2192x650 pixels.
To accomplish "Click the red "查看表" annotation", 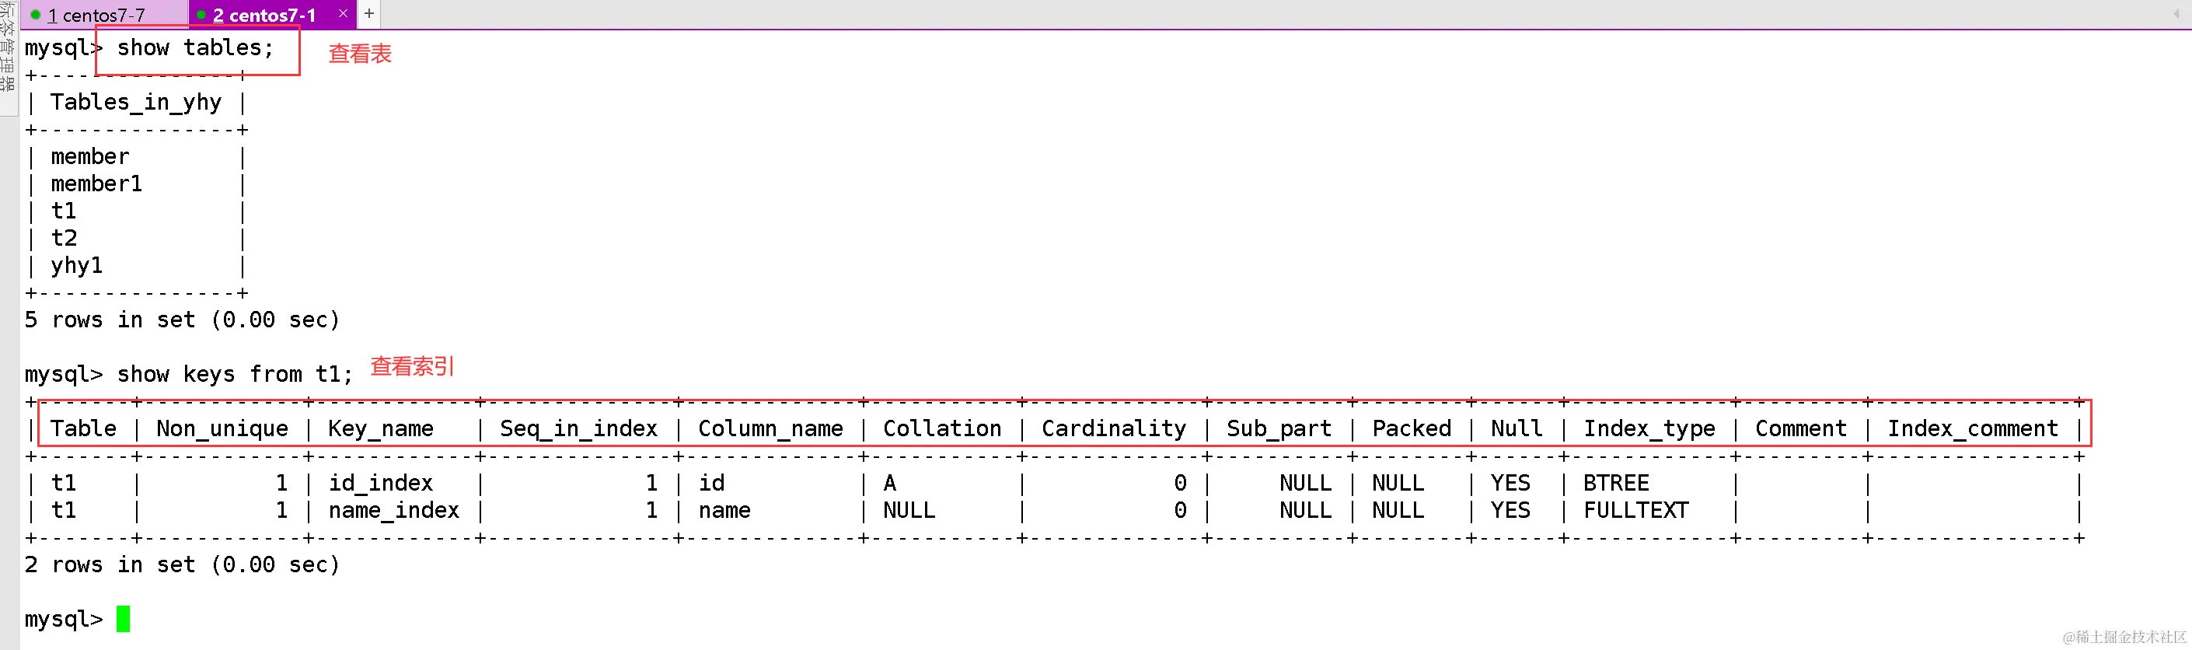I will (x=360, y=54).
